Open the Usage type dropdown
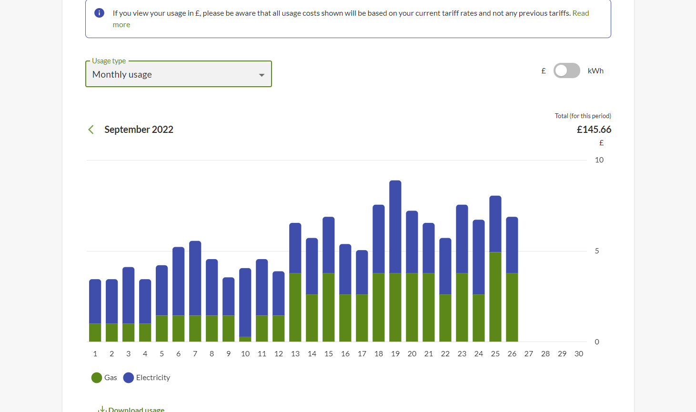 click(x=178, y=74)
